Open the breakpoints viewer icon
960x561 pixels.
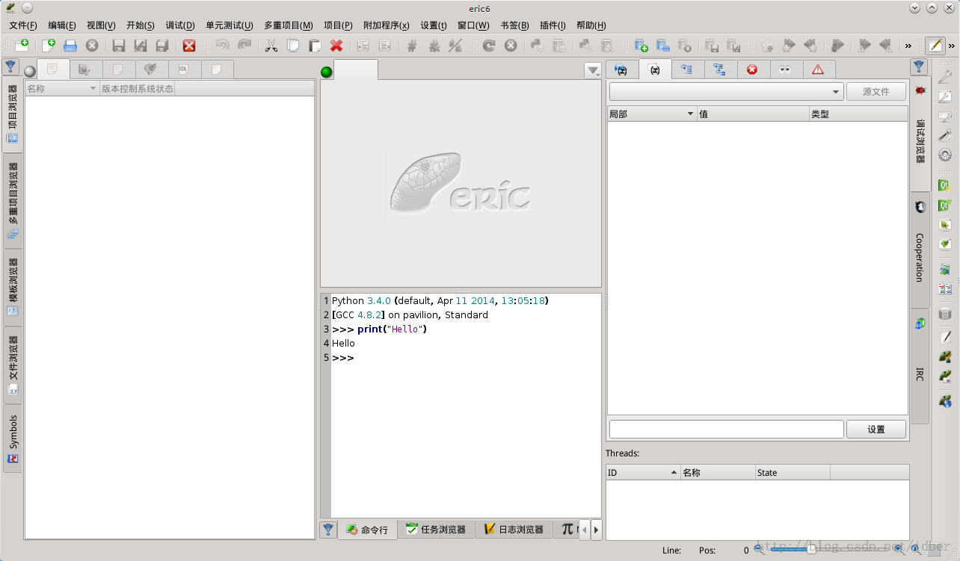[x=785, y=69]
